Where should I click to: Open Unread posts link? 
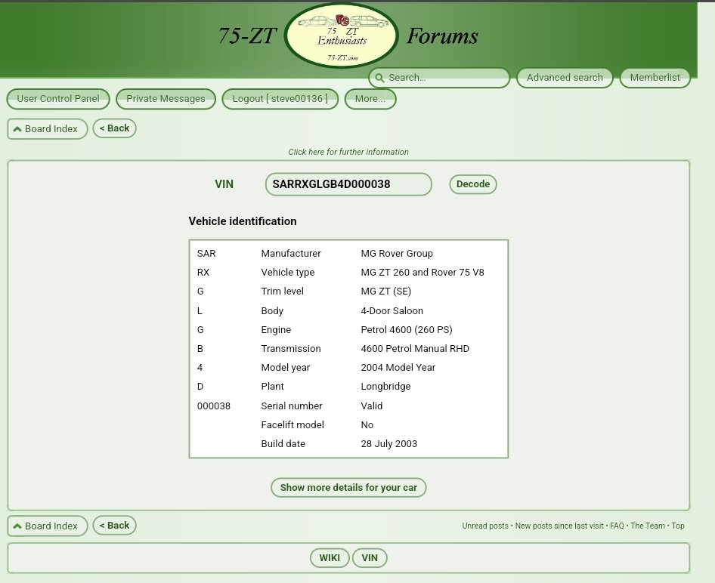tap(485, 526)
